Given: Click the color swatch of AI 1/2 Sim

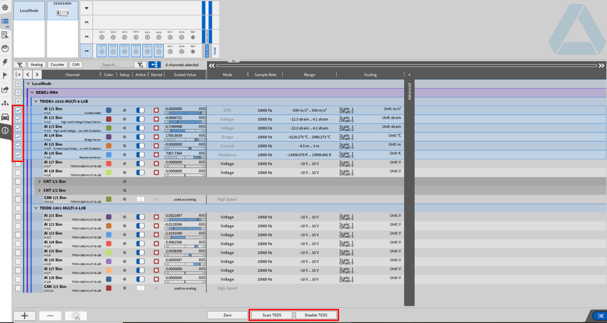Looking at the screenshot, I should click(x=109, y=119).
